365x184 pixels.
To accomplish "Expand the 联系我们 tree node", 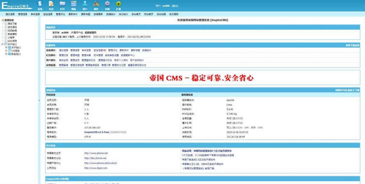I will pos(6,54).
